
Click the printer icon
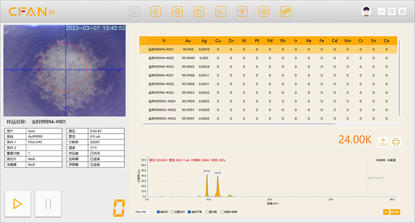tap(396, 142)
